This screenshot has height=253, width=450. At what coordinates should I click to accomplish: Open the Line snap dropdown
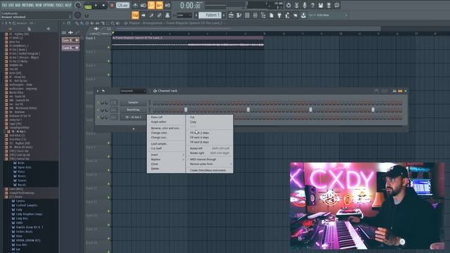[x=184, y=15]
